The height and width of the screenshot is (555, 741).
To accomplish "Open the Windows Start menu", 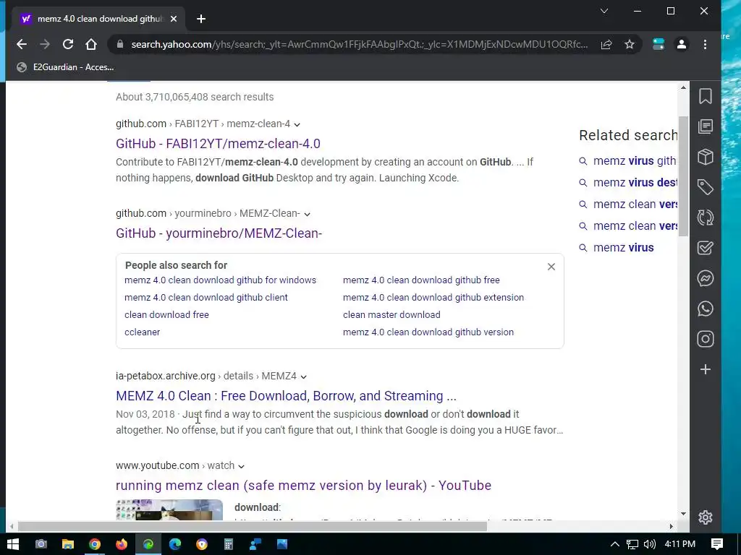I will click(x=13, y=544).
